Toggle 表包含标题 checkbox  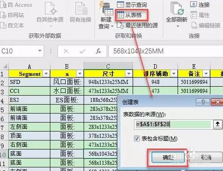[x=137, y=139]
